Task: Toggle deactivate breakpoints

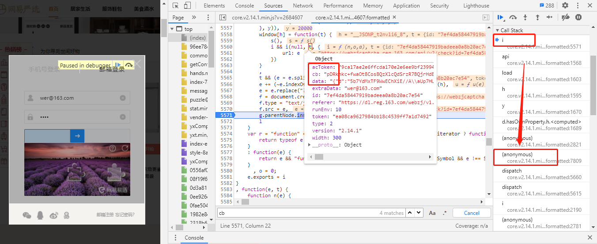Action: (565, 17)
